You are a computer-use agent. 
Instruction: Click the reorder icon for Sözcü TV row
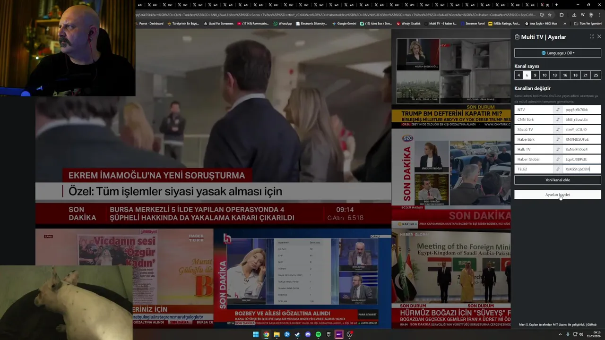pyautogui.click(x=558, y=129)
